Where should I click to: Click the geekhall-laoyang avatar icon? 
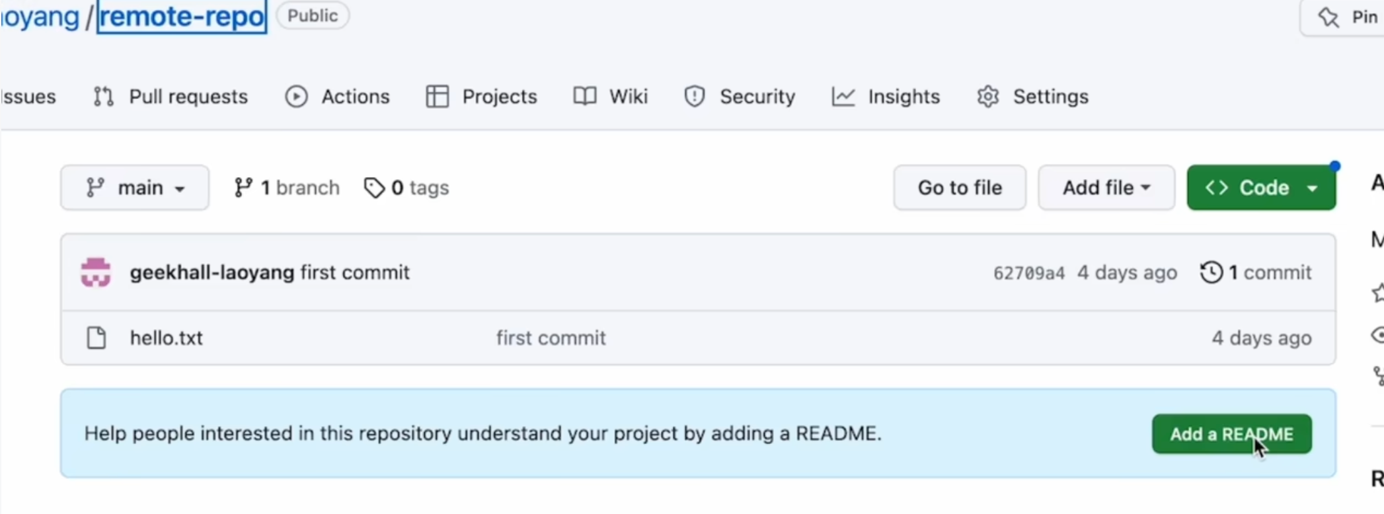(96, 272)
